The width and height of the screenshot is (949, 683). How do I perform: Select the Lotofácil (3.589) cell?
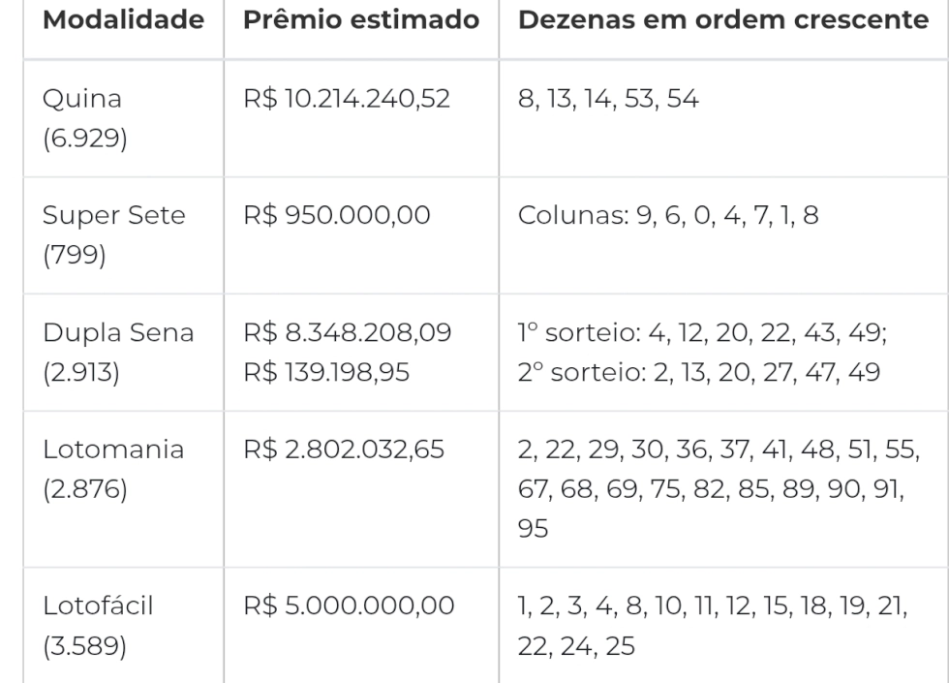(x=124, y=626)
